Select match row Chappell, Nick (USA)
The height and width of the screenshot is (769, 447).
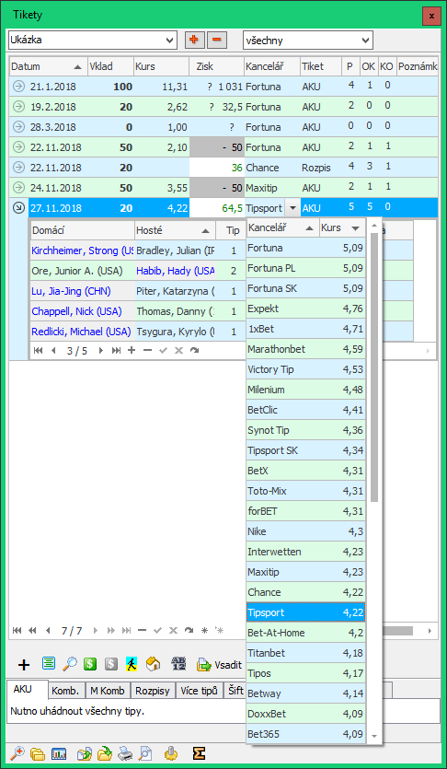(222, 311)
